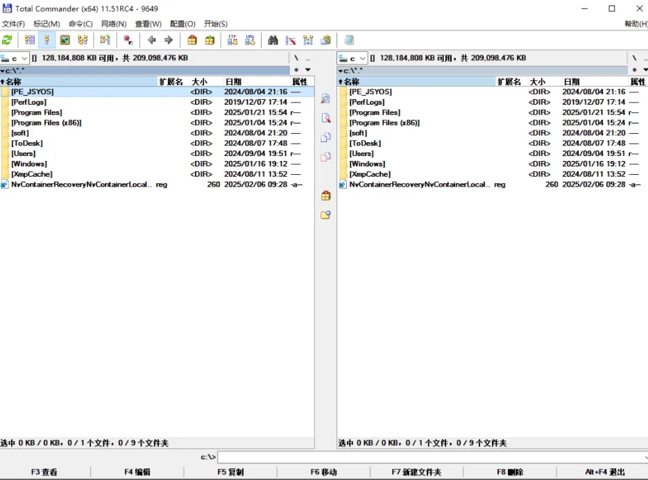
Task: Click left panel parent directory dots button
Action: (x=307, y=58)
